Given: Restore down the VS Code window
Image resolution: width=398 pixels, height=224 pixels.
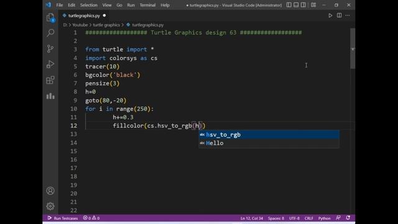Looking at the screenshot, I should tap(336, 5).
